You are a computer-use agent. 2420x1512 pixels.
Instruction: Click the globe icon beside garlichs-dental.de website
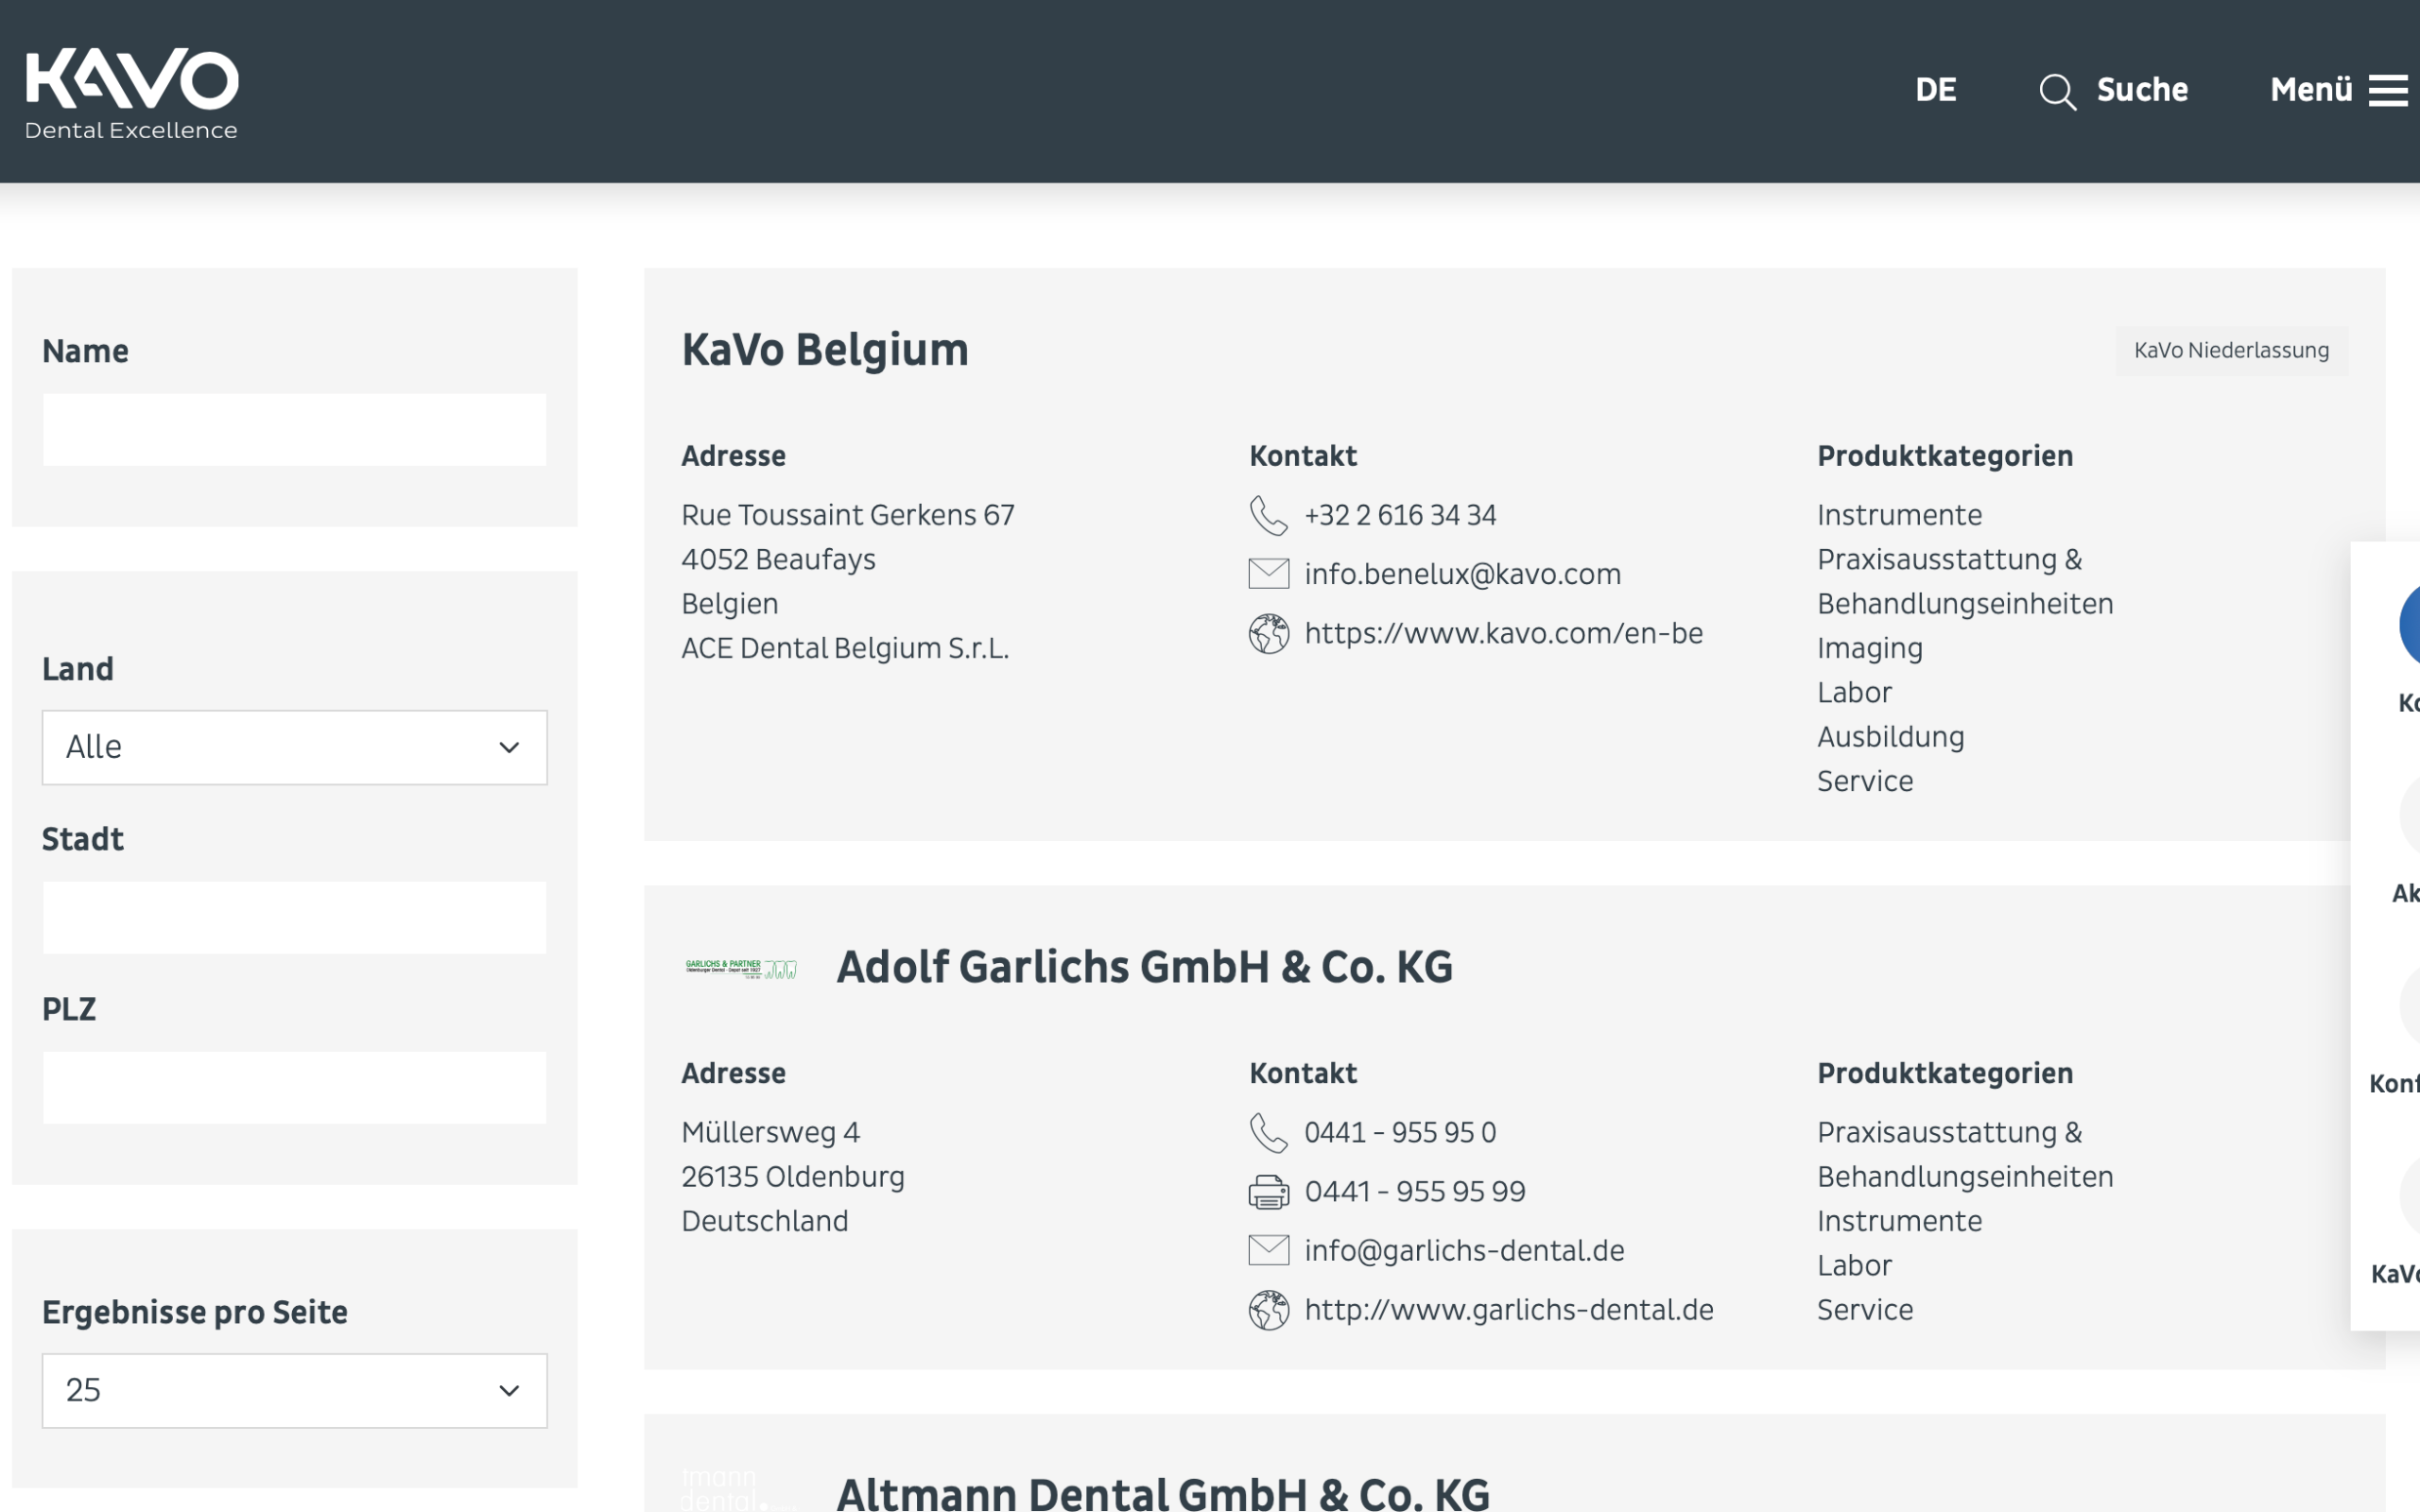(x=1268, y=1310)
